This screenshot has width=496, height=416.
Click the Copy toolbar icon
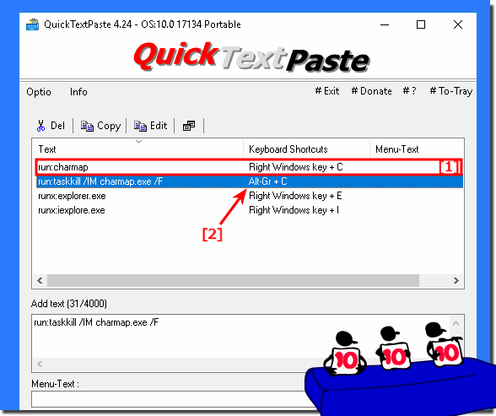[87, 126]
